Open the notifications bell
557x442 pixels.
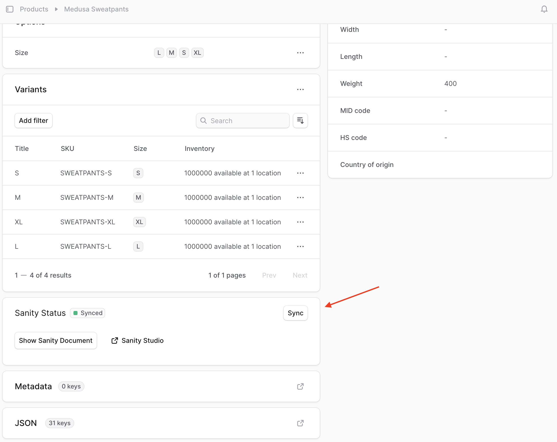pyautogui.click(x=544, y=9)
